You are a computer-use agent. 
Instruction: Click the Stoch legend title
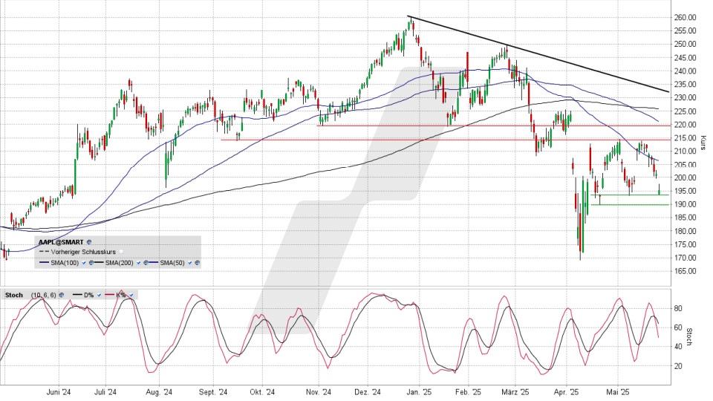[x=13, y=295]
